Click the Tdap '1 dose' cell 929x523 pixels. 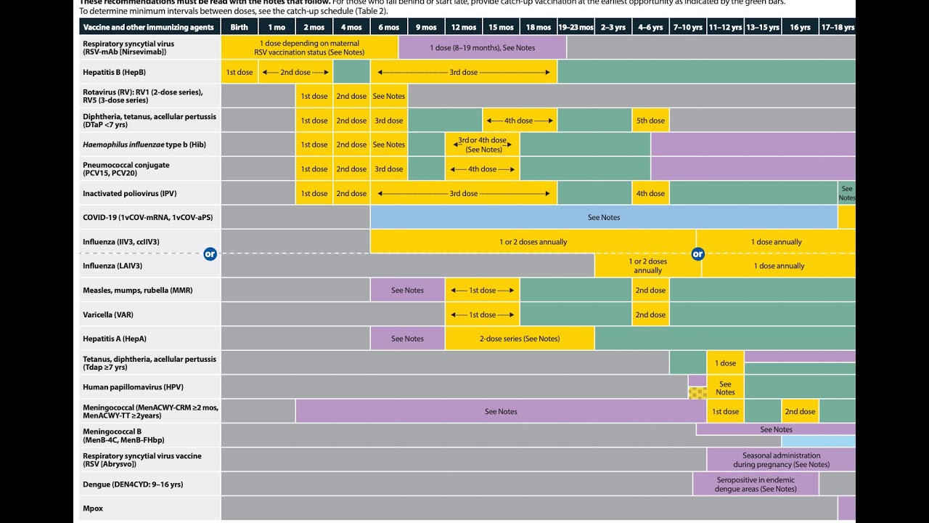(x=726, y=362)
